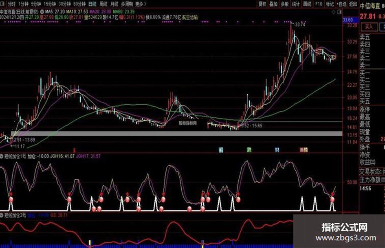
Task: Switch to the 日线 daily chart
Action: [92, 4]
